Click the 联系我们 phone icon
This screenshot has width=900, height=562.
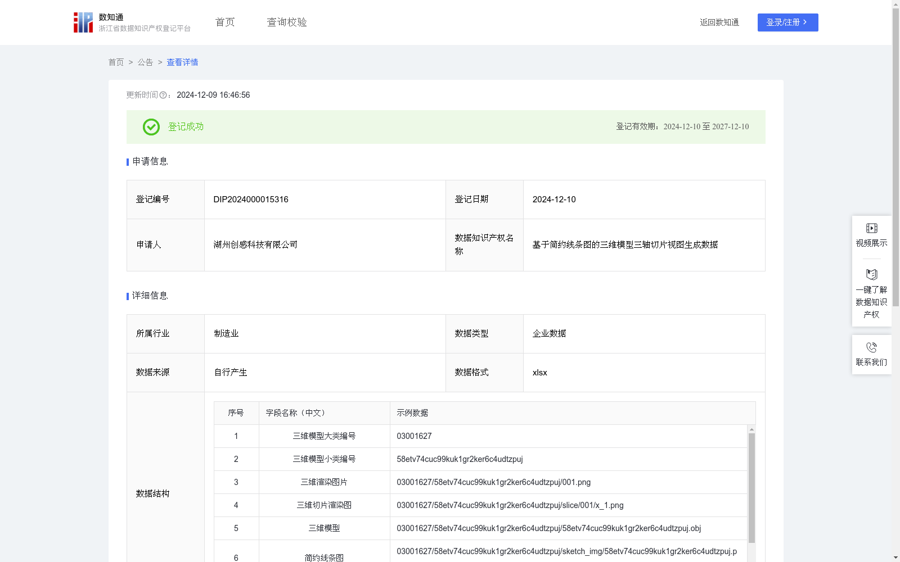(871, 347)
